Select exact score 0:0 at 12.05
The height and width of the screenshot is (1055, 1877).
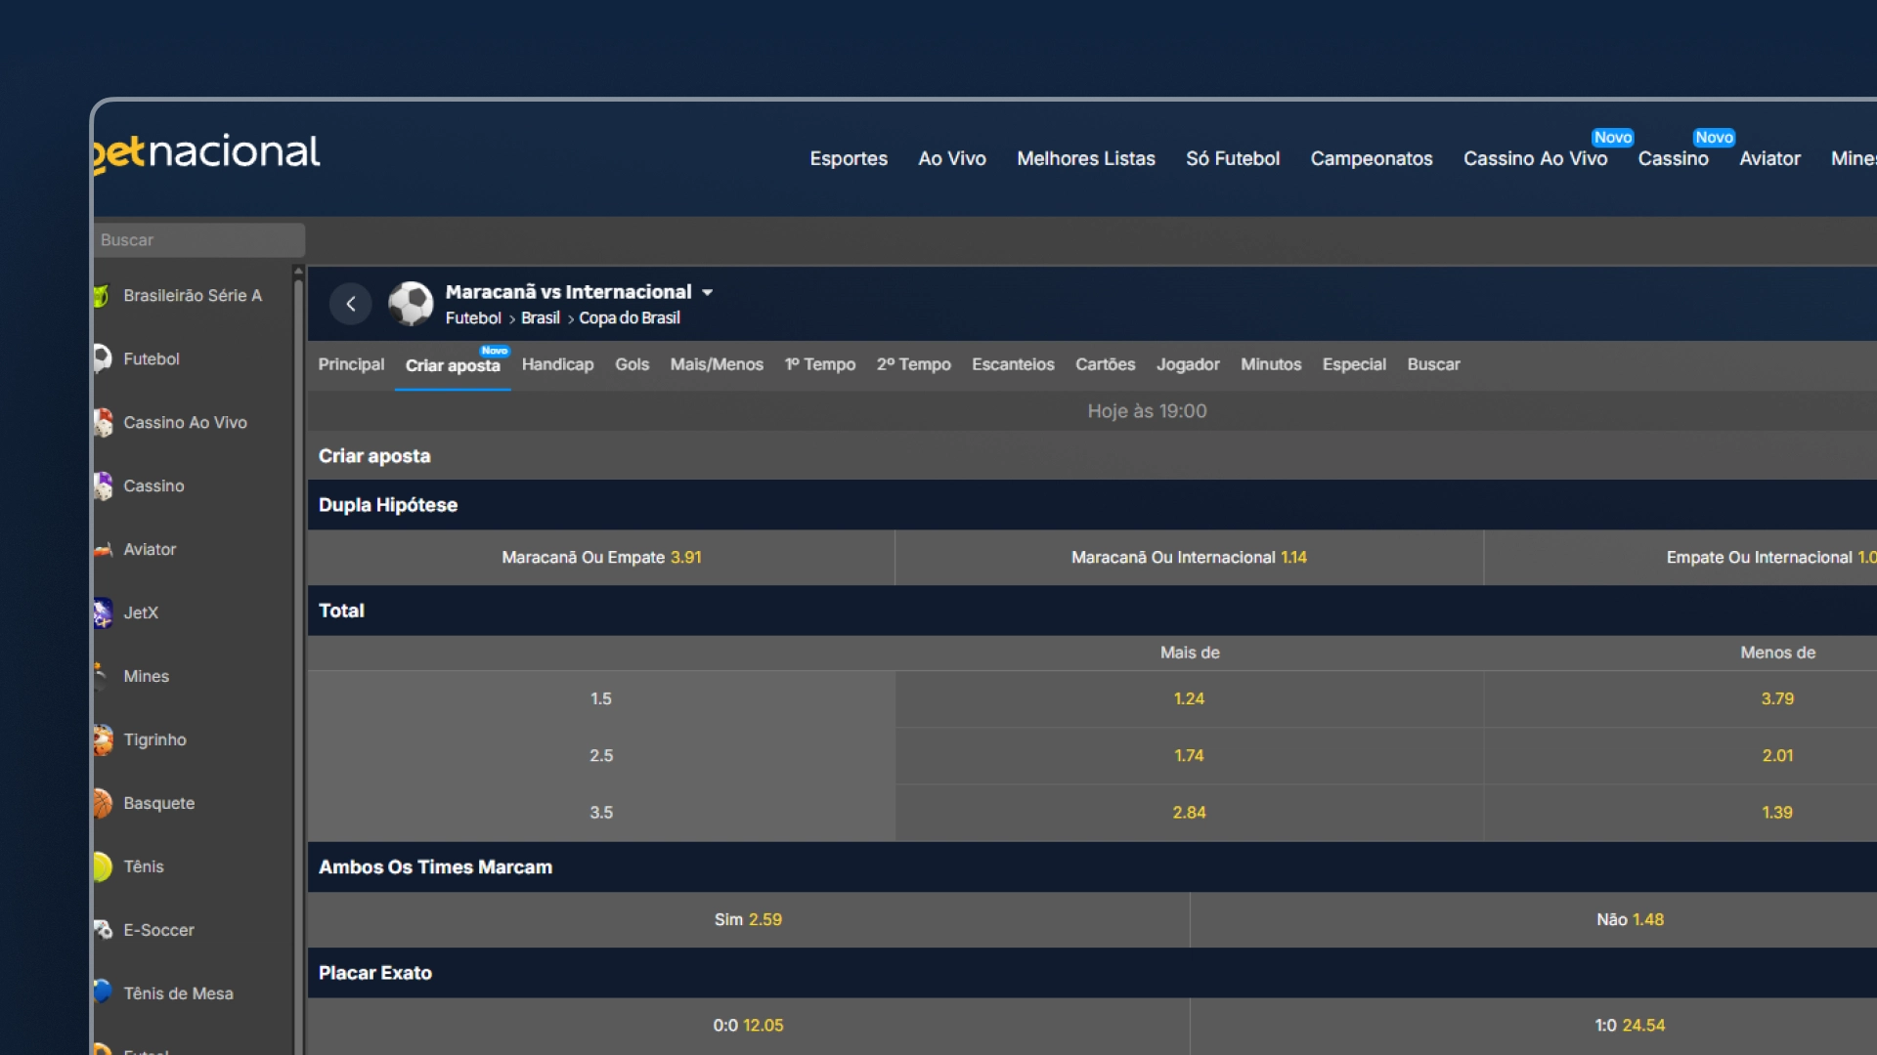748,1026
